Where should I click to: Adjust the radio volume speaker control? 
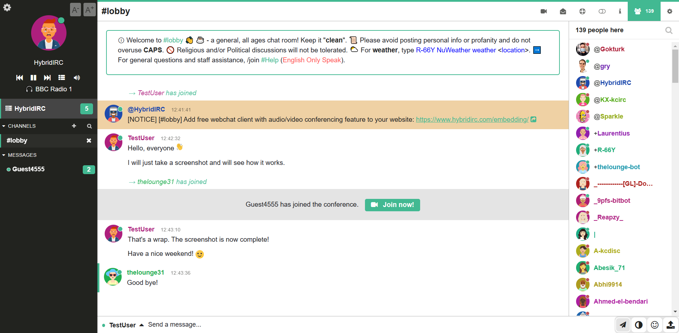[77, 77]
